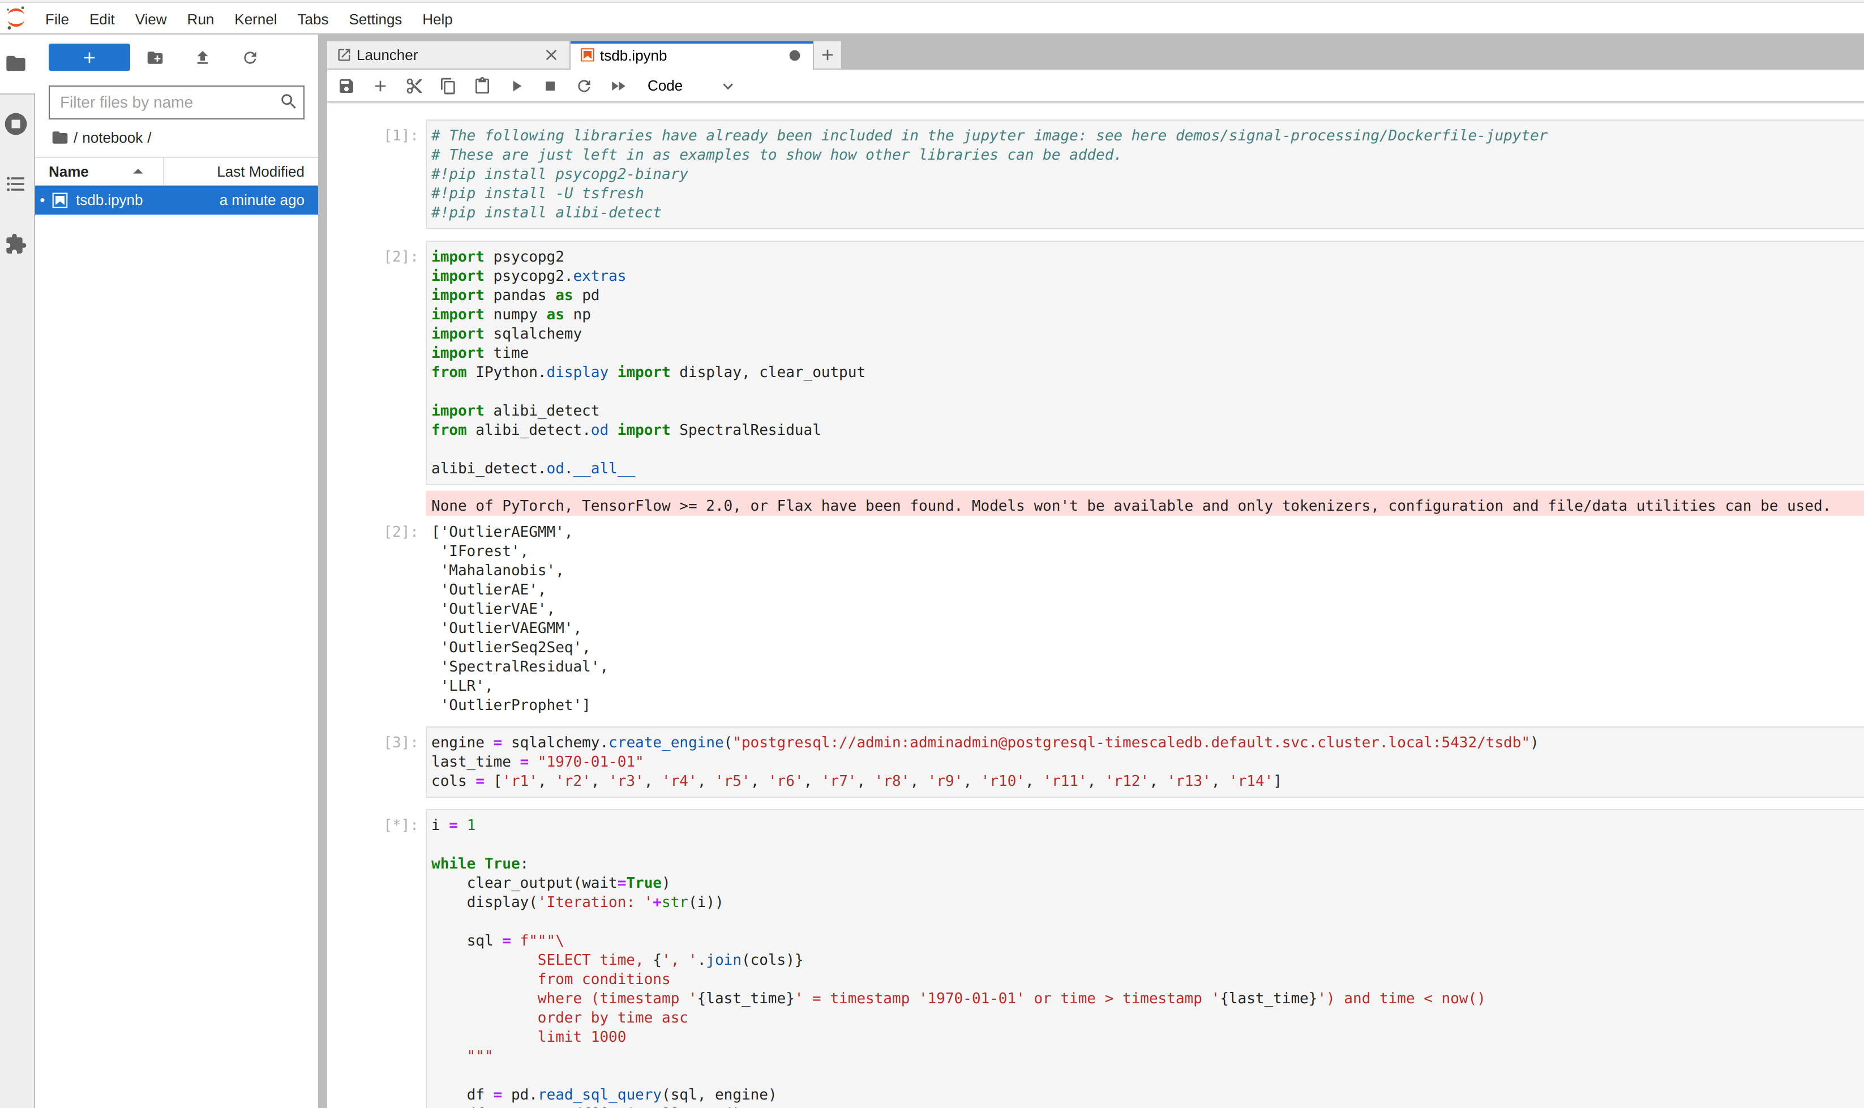Open the cell type Code dropdown

coord(689,86)
